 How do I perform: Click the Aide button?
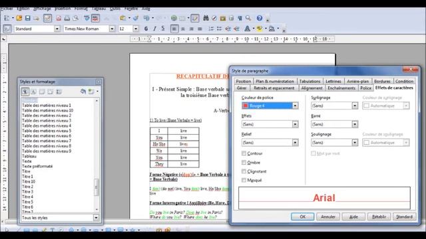(x=353, y=217)
